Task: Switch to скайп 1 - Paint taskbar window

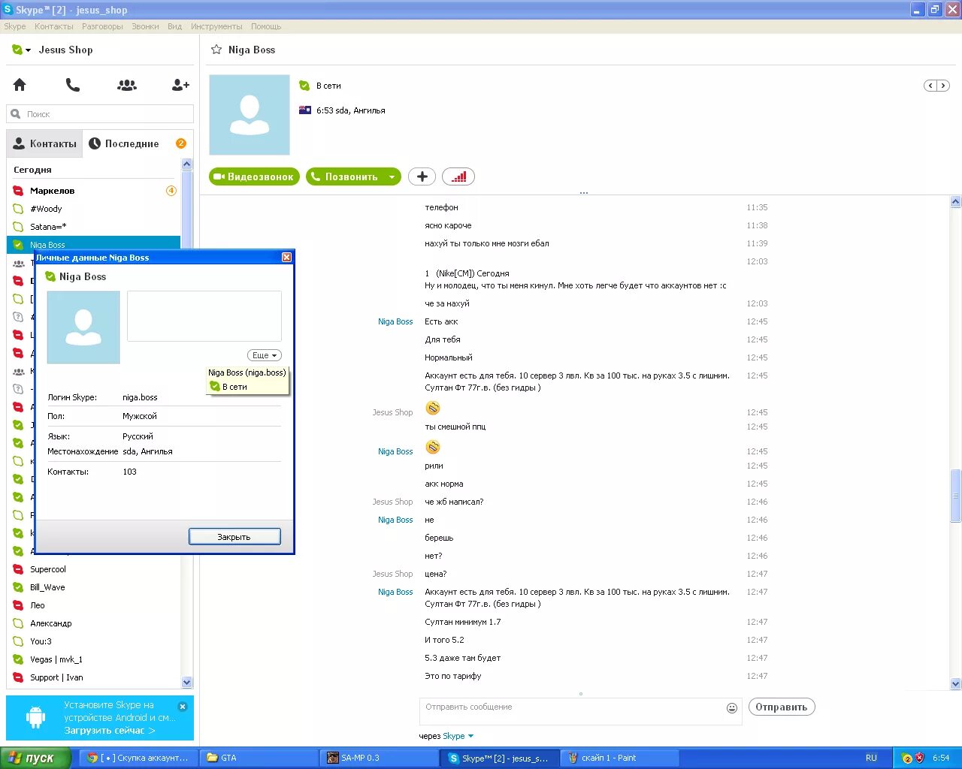Action: pos(620,758)
